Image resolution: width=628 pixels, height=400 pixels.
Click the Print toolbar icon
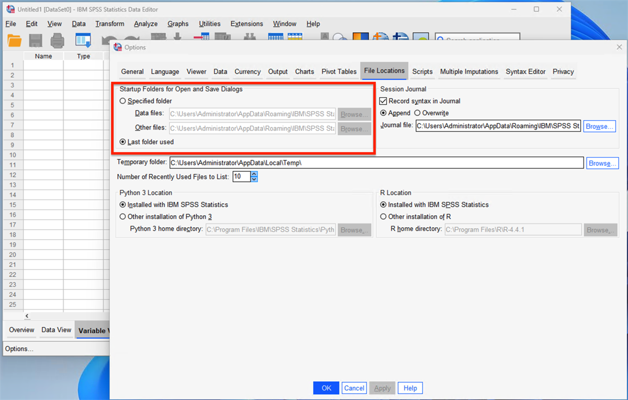click(x=57, y=40)
